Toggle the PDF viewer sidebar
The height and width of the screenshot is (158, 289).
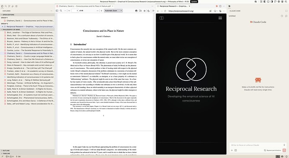pyautogui.click(x=57, y=11)
